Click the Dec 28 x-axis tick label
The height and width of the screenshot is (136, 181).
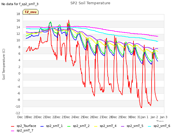pyautogui.click(x=107, y=117)
